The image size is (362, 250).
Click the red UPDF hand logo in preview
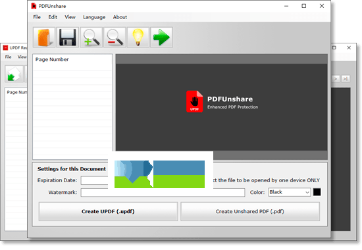[x=194, y=101]
